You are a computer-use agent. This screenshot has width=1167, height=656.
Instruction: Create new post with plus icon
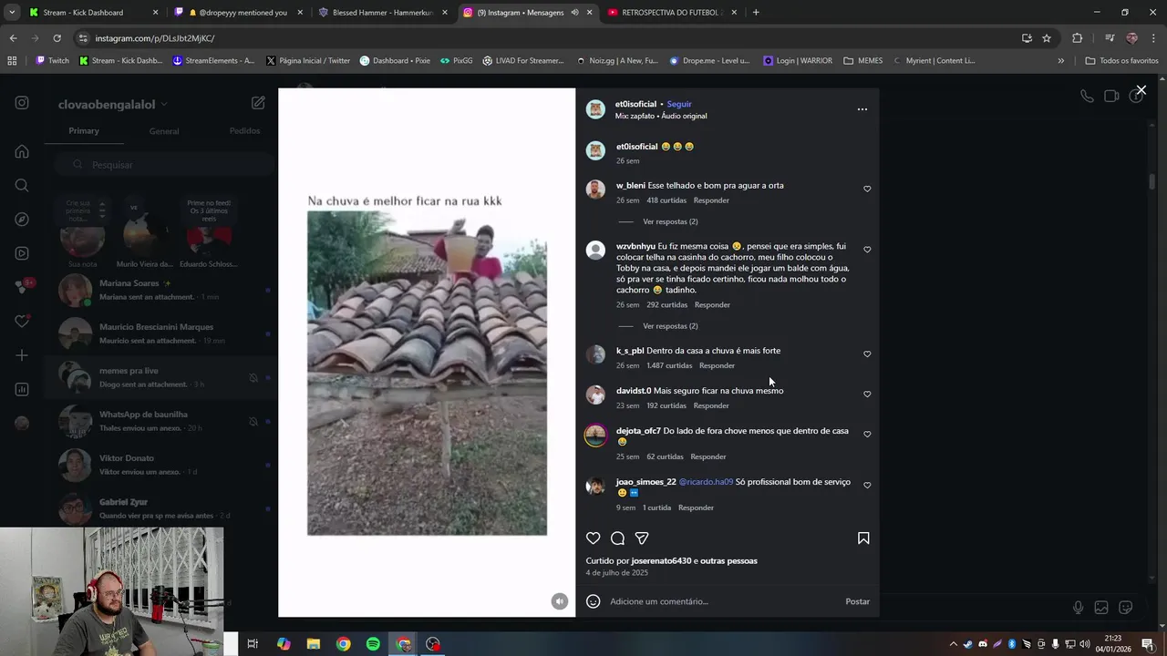coord(22,355)
